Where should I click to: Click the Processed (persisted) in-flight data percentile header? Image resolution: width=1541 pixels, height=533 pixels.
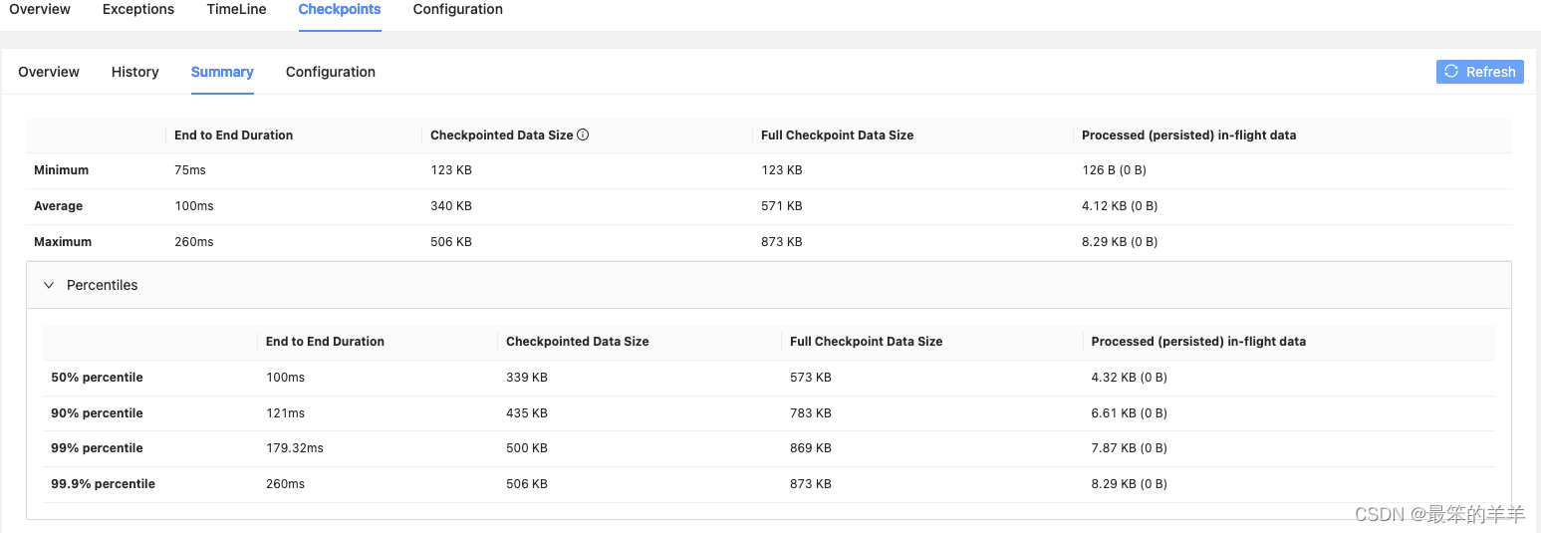1198,341
